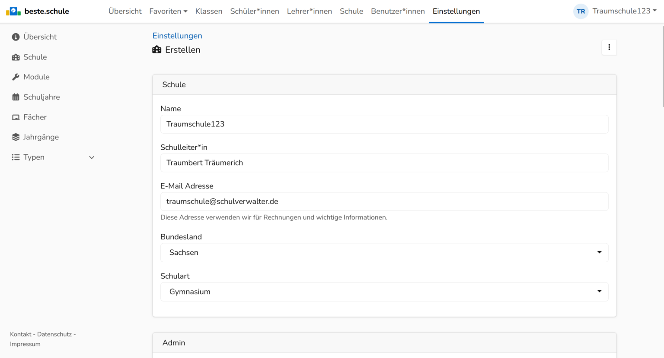The width and height of the screenshot is (664, 358).
Task: Open the Schulart dropdown showing Gymnasium
Action: (x=384, y=292)
